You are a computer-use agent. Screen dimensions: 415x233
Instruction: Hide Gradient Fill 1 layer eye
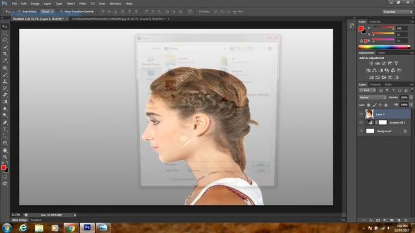coord(361,122)
